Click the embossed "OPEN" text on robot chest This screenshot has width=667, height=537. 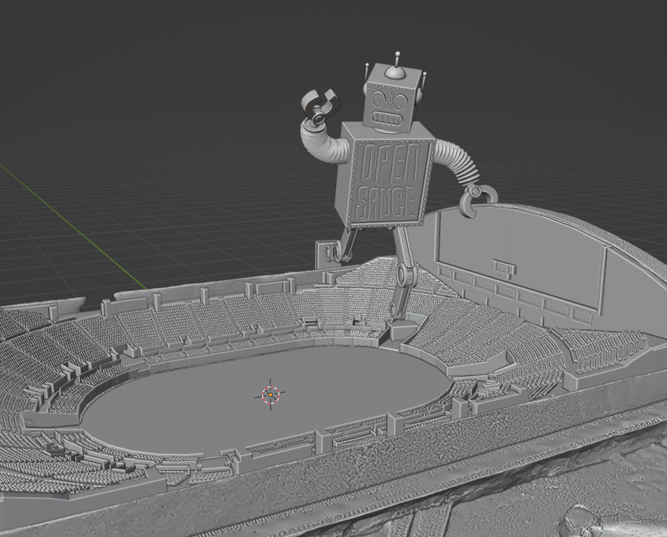(x=389, y=161)
